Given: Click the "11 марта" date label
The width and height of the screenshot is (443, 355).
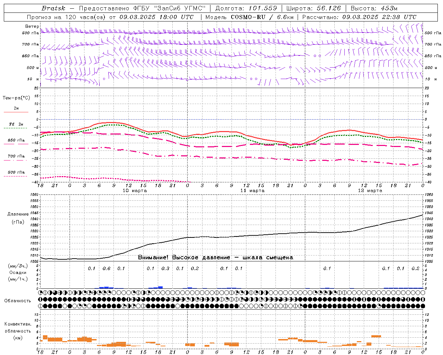Looking at the screenshot, I should click(252, 191).
